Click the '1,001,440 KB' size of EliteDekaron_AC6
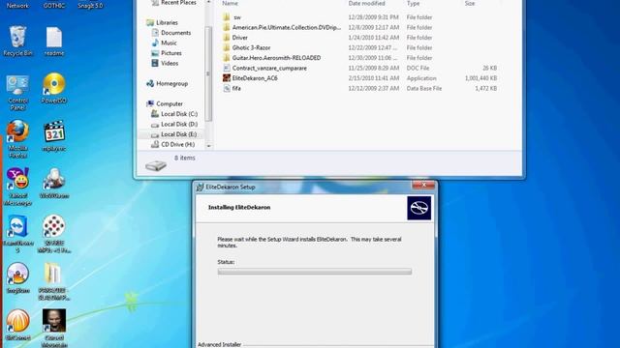 pyautogui.click(x=480, y=78)
